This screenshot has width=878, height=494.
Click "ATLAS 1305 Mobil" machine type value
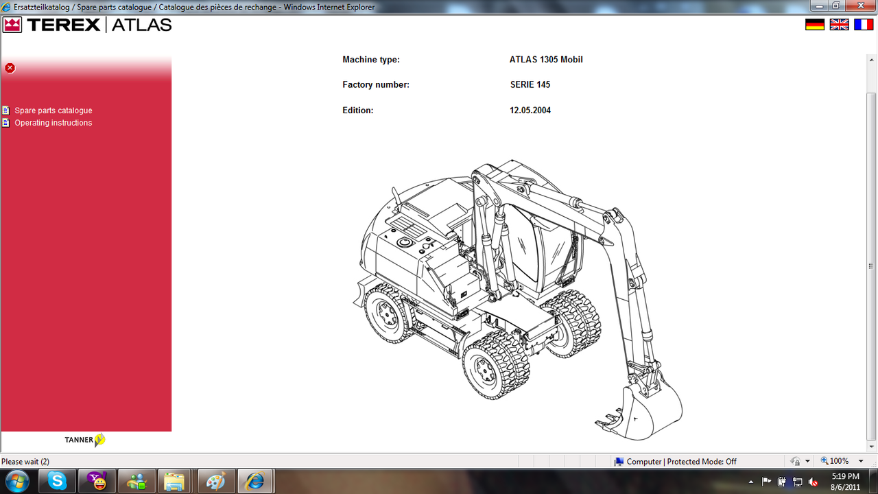pos(546,60)
